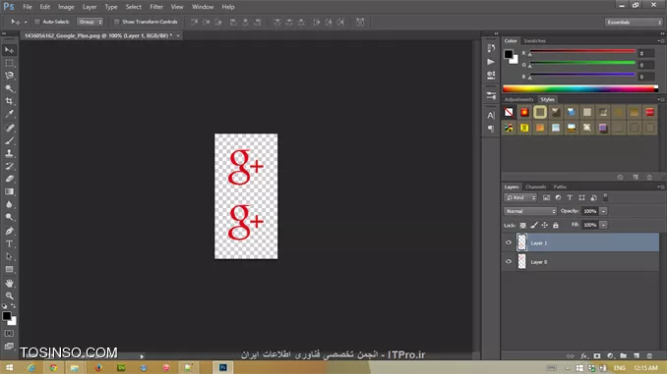Select the Dodge tool
This screenshot has width=667, height=374.
[9, 217]
